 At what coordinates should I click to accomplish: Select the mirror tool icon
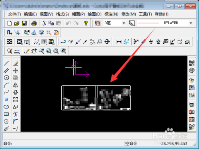(x=16, y=85)
